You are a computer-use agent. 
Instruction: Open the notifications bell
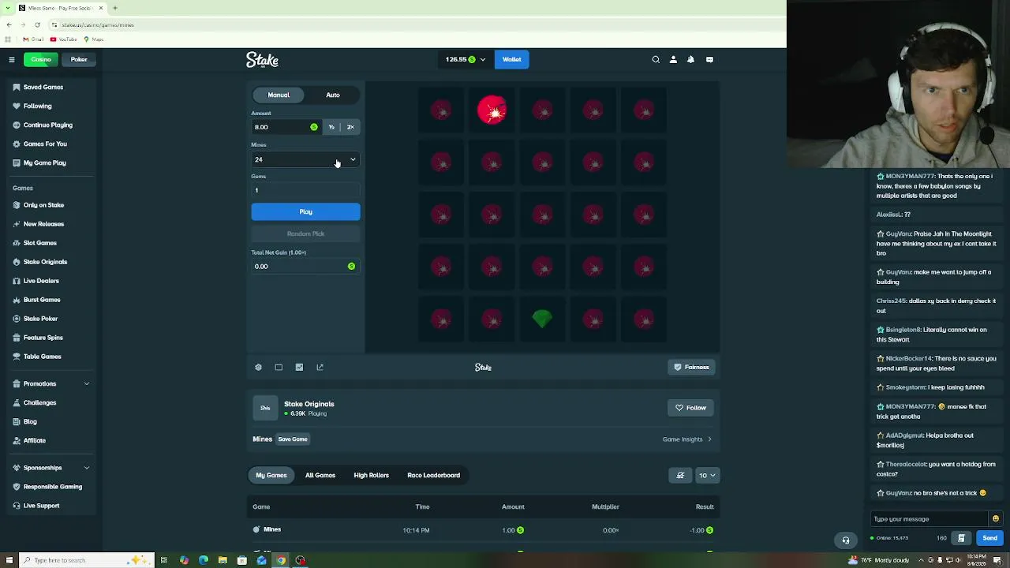coord(690,59)
